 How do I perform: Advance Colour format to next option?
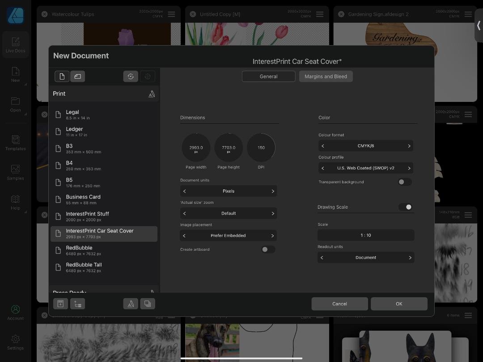[x=409, y=146]
